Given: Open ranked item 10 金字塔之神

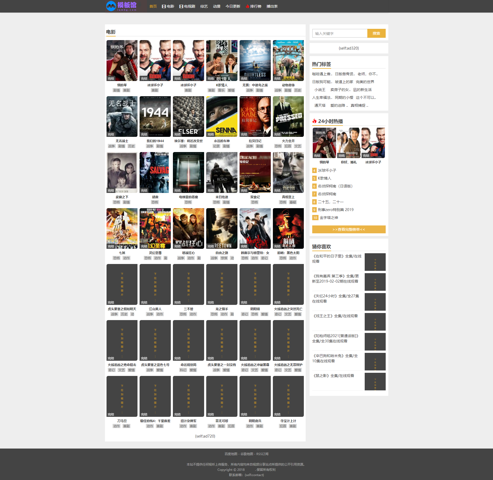Looking at the screenshot, I should pos(329,218).
